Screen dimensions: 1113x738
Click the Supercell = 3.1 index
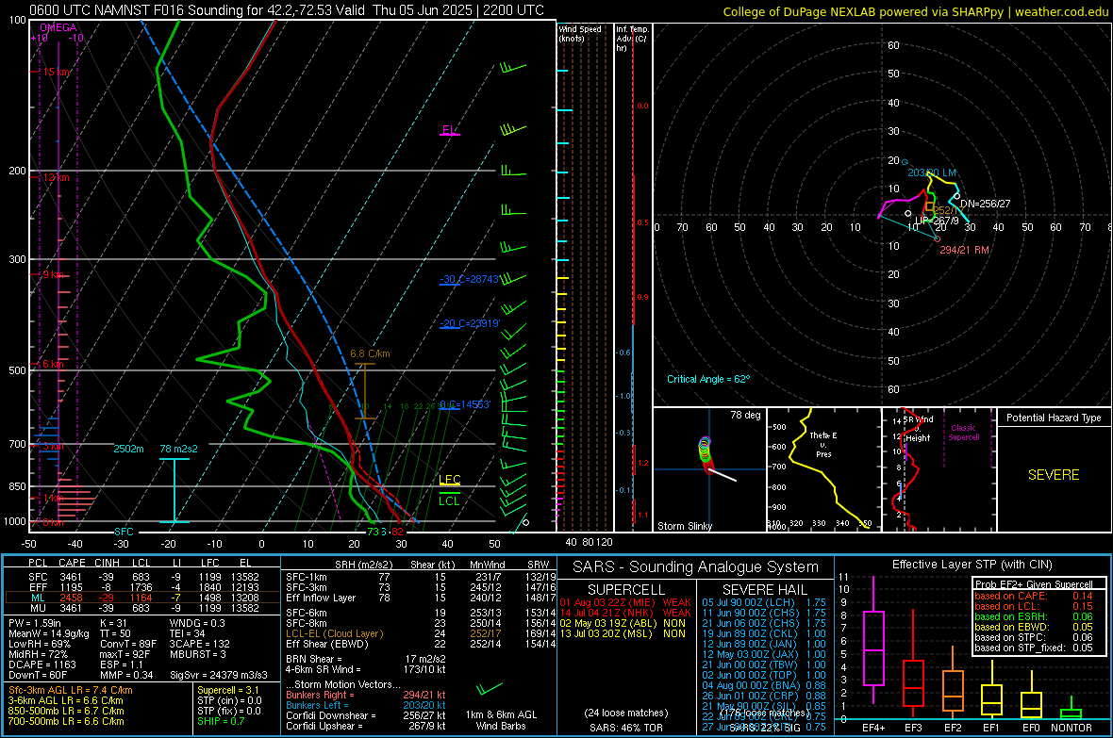tap(228, 690)
